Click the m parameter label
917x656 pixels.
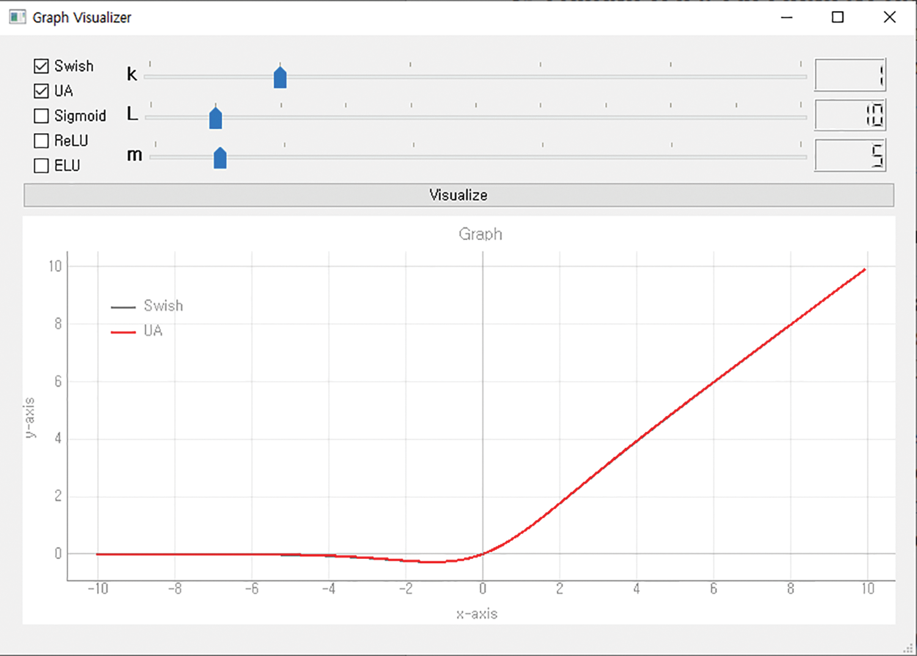134,155
